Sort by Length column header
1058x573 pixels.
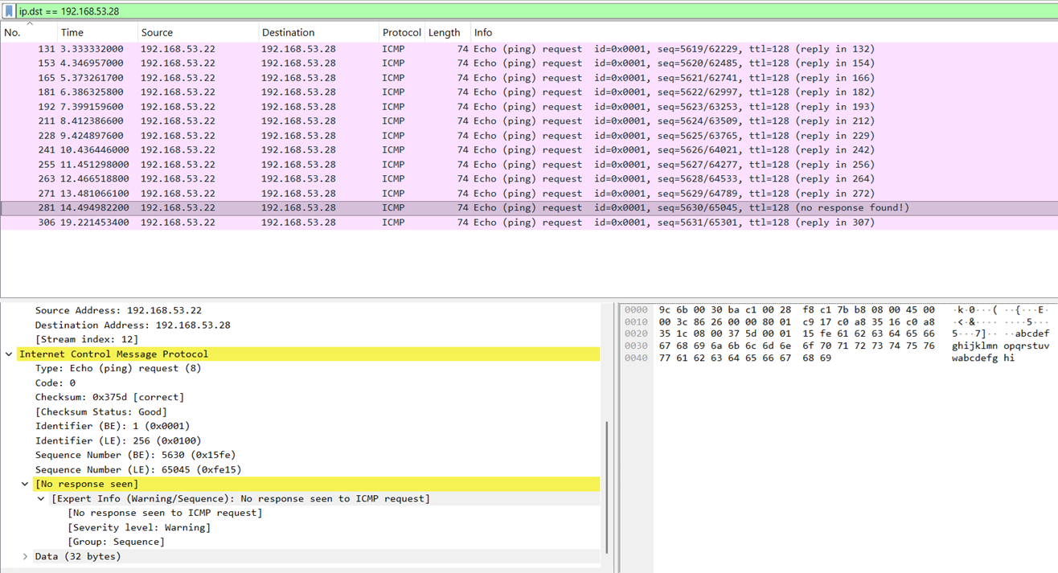click(x=447, y=32)
